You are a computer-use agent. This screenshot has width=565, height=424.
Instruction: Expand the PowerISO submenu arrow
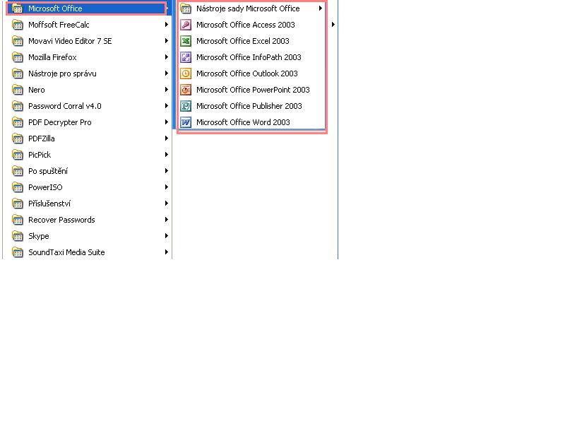click(167, 187)
